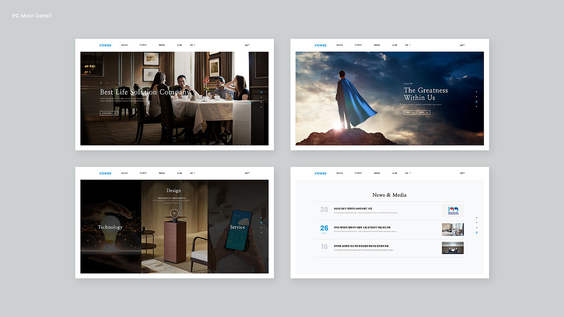
Task: Open 뉴스룸 menu in News & Media mockup
Action: click(394, 173)
